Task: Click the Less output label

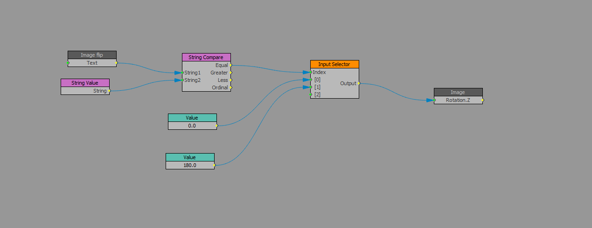Action: click(223, 80)
